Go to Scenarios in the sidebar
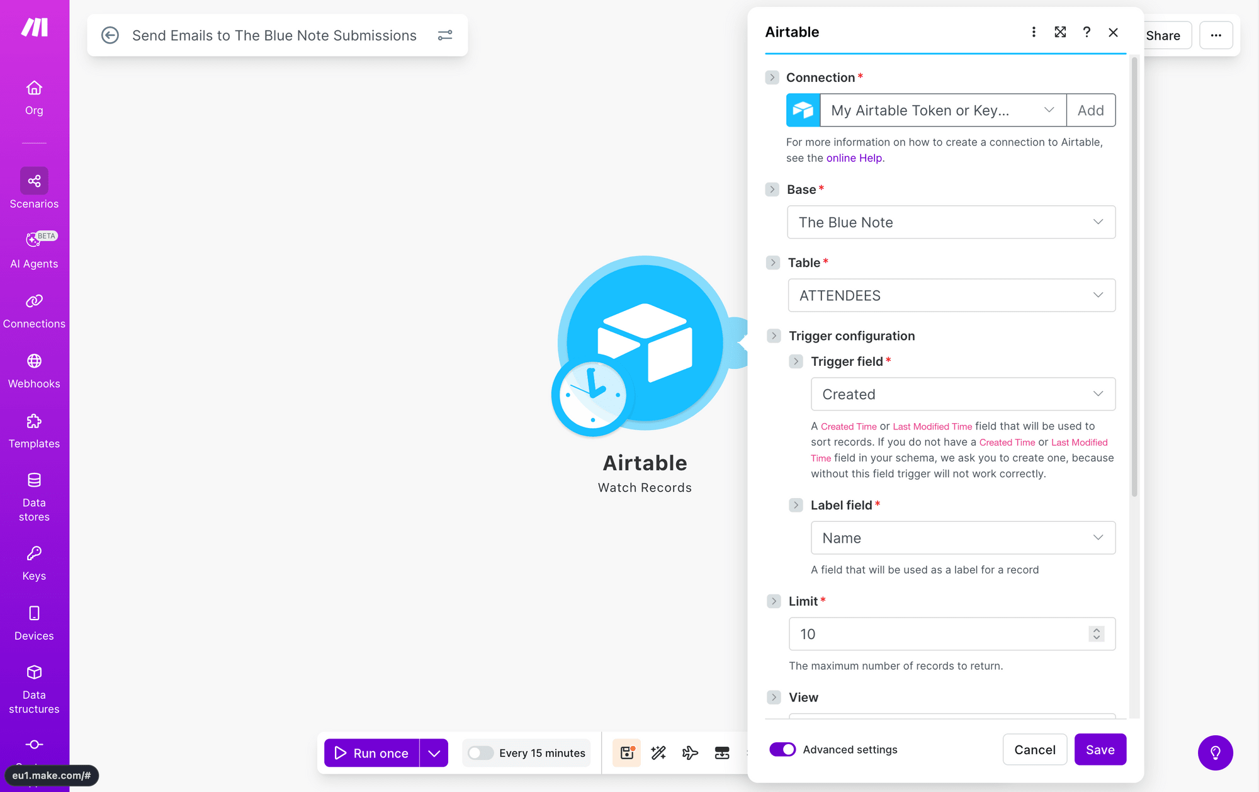Screen dimensions: 1259x792 click(34, 188)
